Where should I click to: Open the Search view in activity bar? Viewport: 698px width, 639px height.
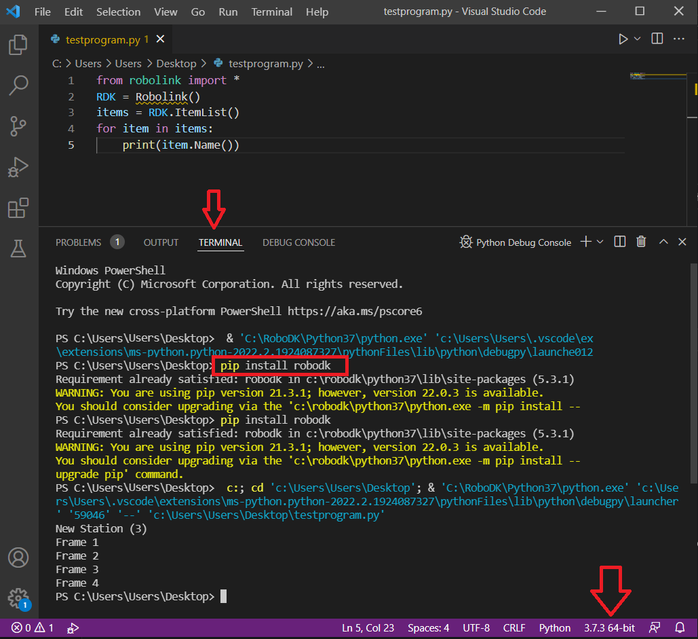pos(18,86)
